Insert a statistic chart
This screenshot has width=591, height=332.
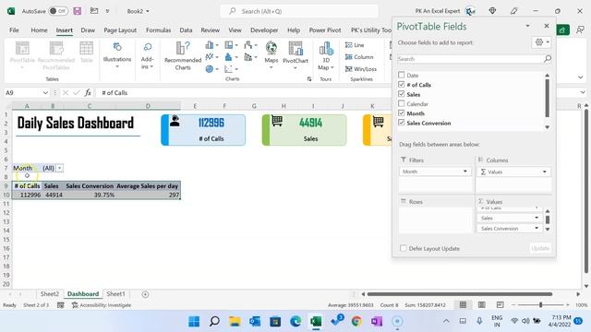click(x=231, y=57)
